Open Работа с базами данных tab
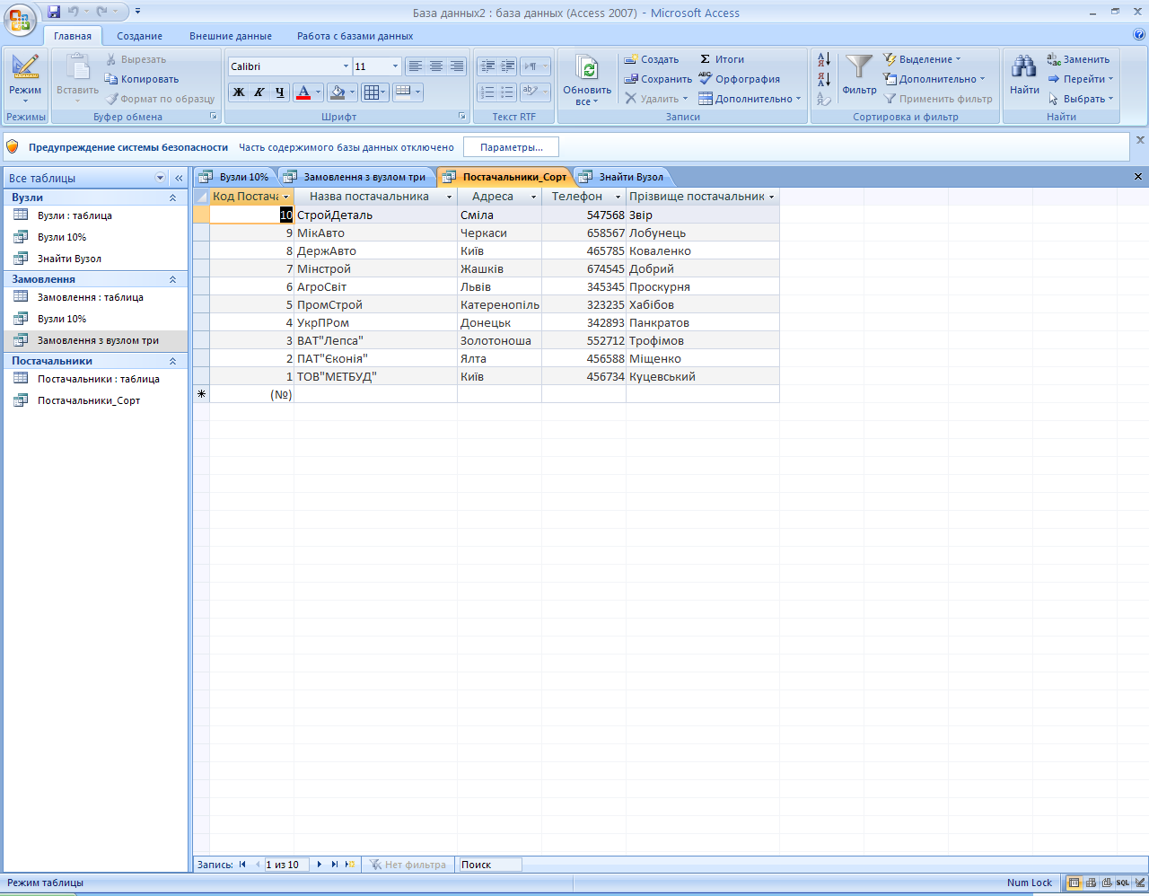The image size is (1149, 896). point(355,36)
